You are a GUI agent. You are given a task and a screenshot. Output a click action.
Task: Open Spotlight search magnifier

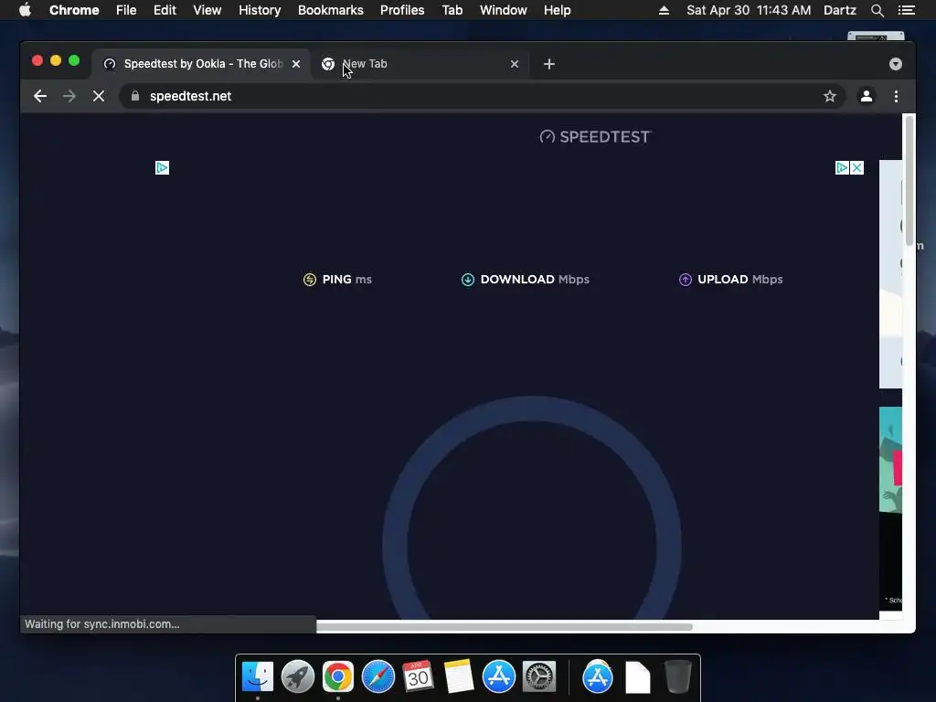[877, 10]
